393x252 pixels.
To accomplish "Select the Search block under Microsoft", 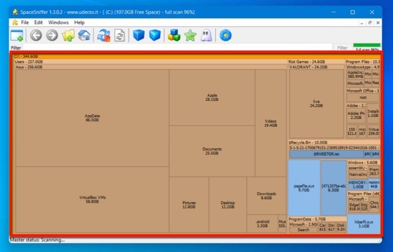I will (303, 230).
